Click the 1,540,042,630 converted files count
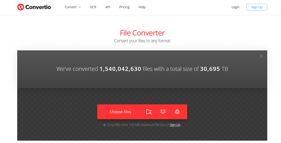Viewport: 281px width, 143px height. coord(120,69)
